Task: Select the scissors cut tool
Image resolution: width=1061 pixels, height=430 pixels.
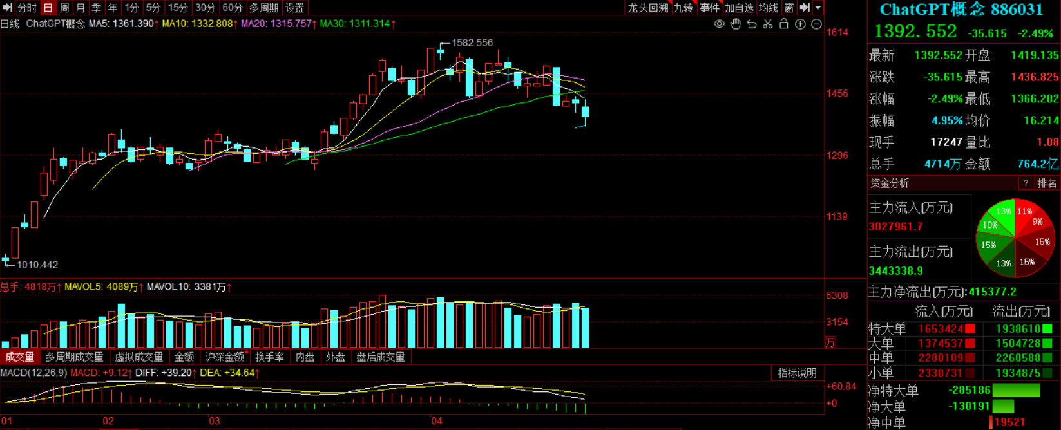Action: coord(768,24)
